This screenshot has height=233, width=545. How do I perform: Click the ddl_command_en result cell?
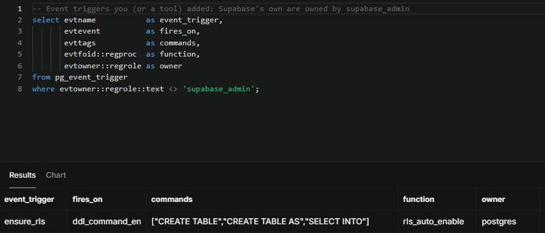(107, 222)
